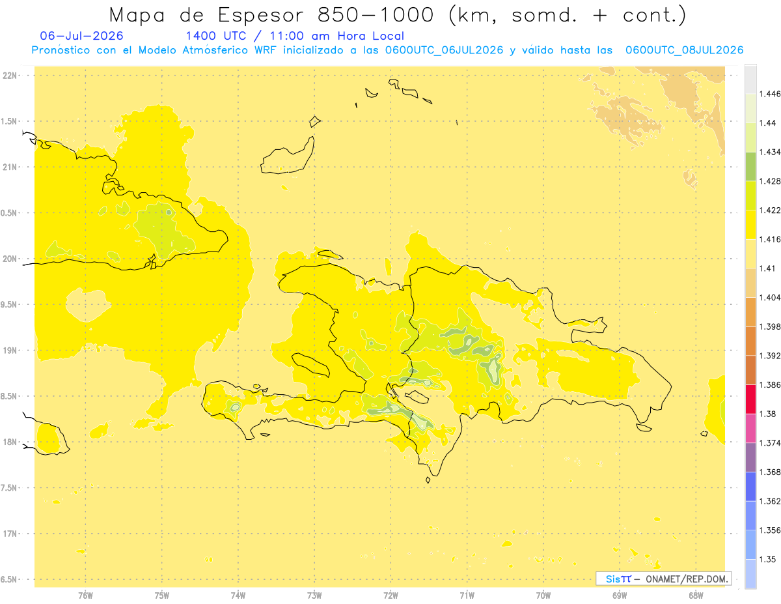Click the 'Sis — ONAMET/REP.DOM.' credit box
781x604 pixels.
pos(663,579)
